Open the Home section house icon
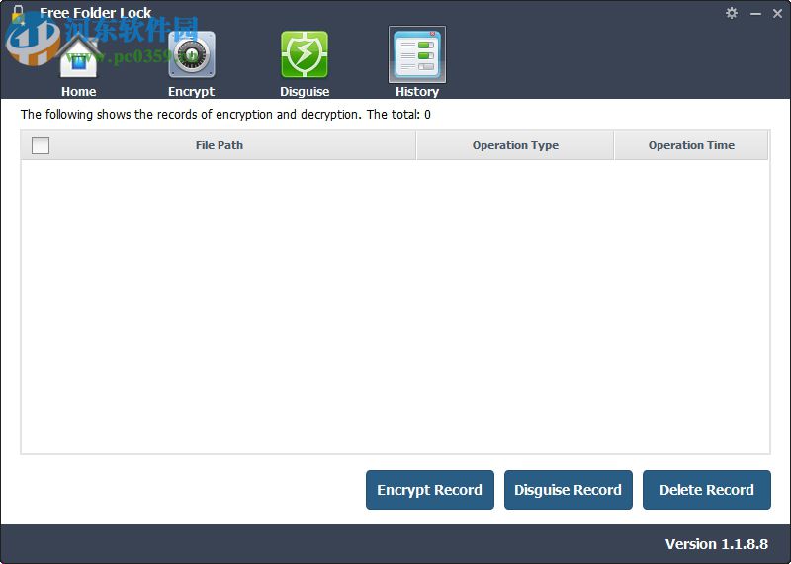Image resolution: width=791 pixels, height=564 pixels. pyautogui.click(x=79, y=55)
